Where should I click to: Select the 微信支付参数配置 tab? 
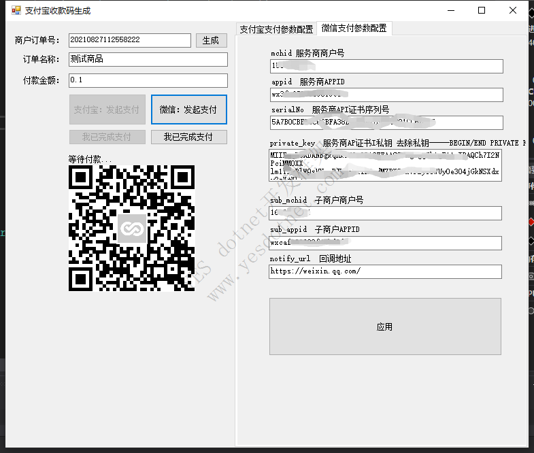[354, 28]
